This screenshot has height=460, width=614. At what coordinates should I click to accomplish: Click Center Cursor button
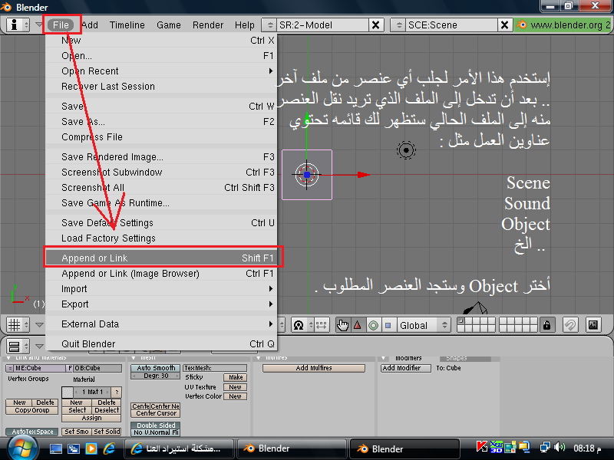click(x=156, y=413)
